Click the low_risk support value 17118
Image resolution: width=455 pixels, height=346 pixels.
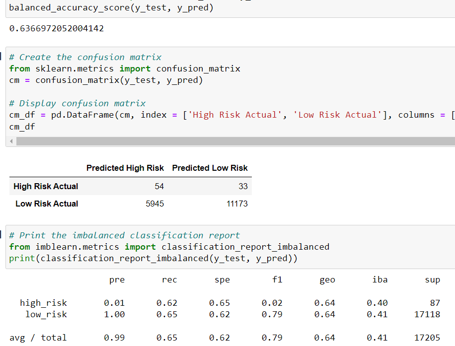427,314
